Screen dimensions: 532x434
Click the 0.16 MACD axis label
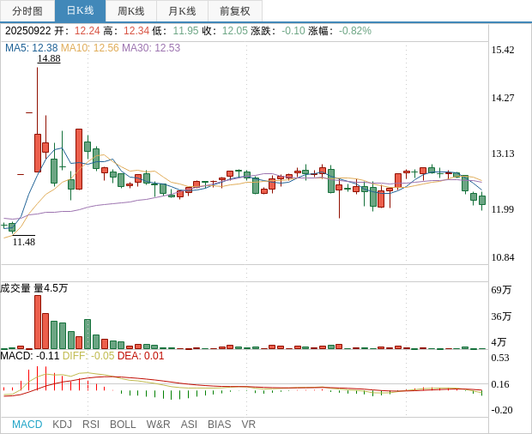click(500, 384)
